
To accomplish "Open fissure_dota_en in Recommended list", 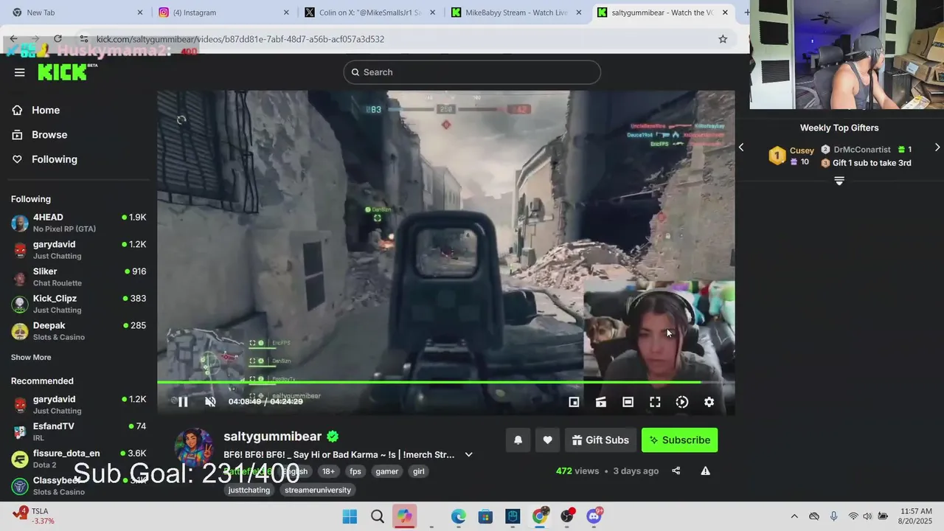I will [78, 459].
